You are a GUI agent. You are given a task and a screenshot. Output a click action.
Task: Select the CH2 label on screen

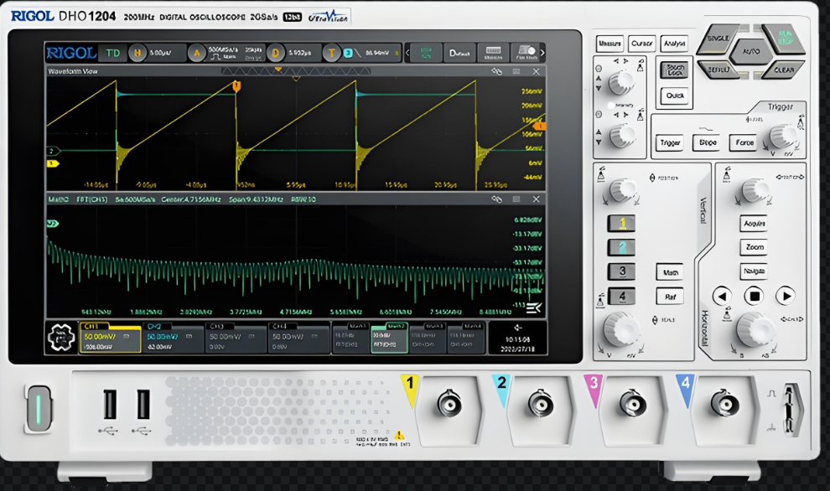[x=154, y=327]
